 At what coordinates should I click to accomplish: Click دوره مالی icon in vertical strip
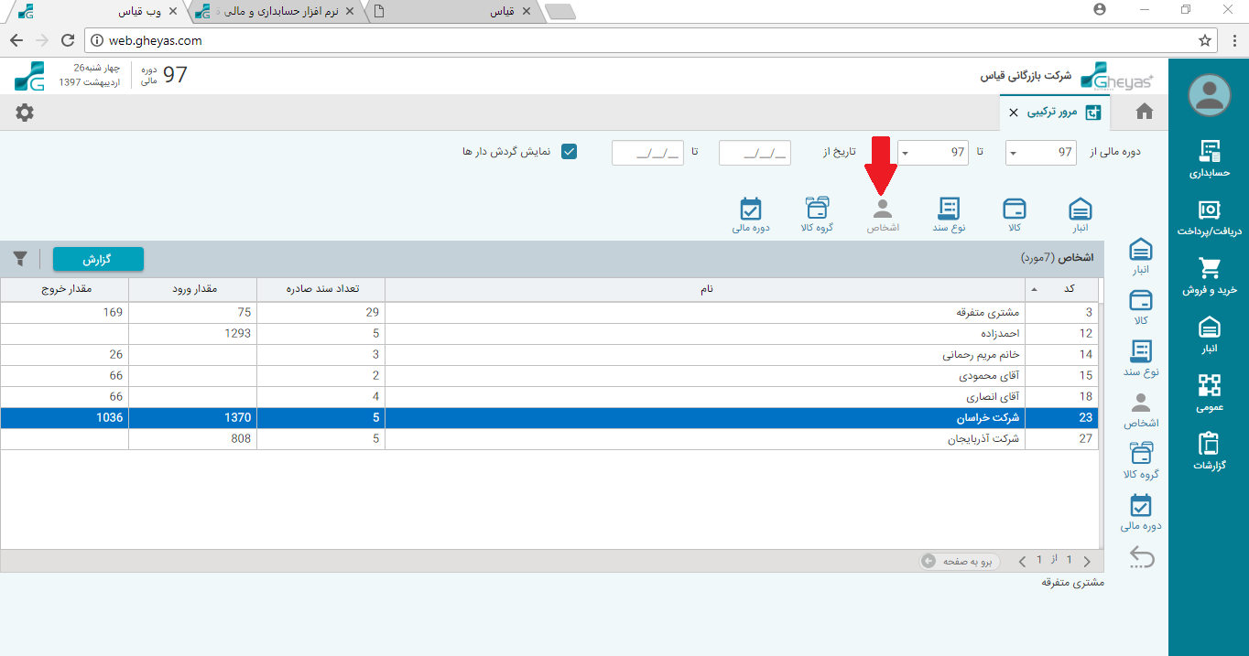[1141, 512]
